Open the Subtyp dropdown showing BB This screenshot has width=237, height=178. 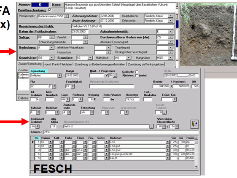coord(52,37)
